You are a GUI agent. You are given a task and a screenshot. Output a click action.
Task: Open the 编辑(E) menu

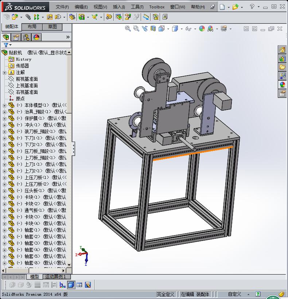pos(81,7)
